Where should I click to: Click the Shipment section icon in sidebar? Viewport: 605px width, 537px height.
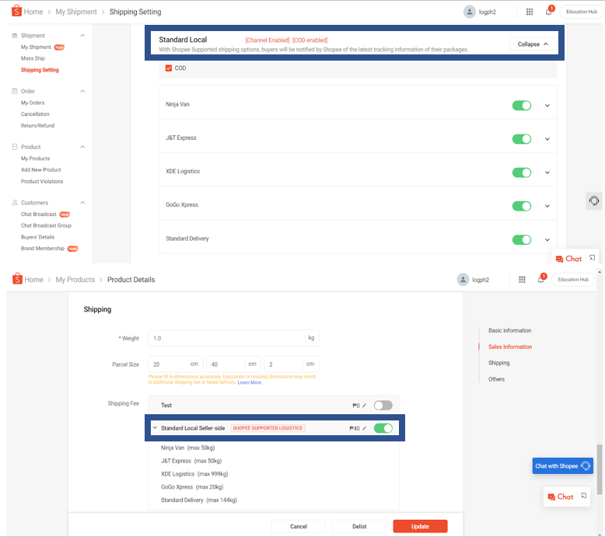tap(15, 36)
